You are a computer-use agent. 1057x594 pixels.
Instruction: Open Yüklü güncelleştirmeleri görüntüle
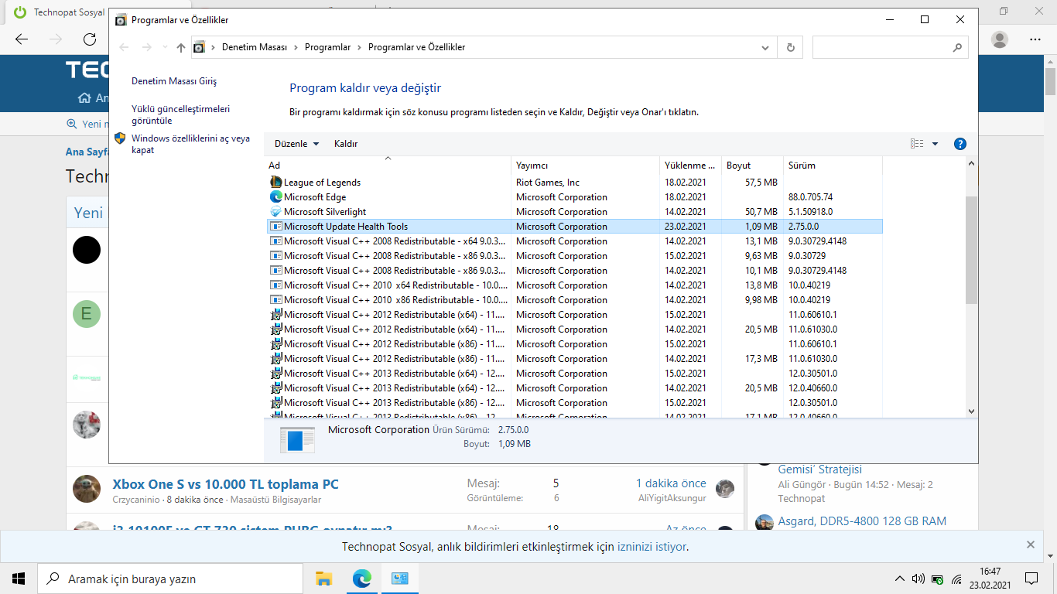point(180,114)
